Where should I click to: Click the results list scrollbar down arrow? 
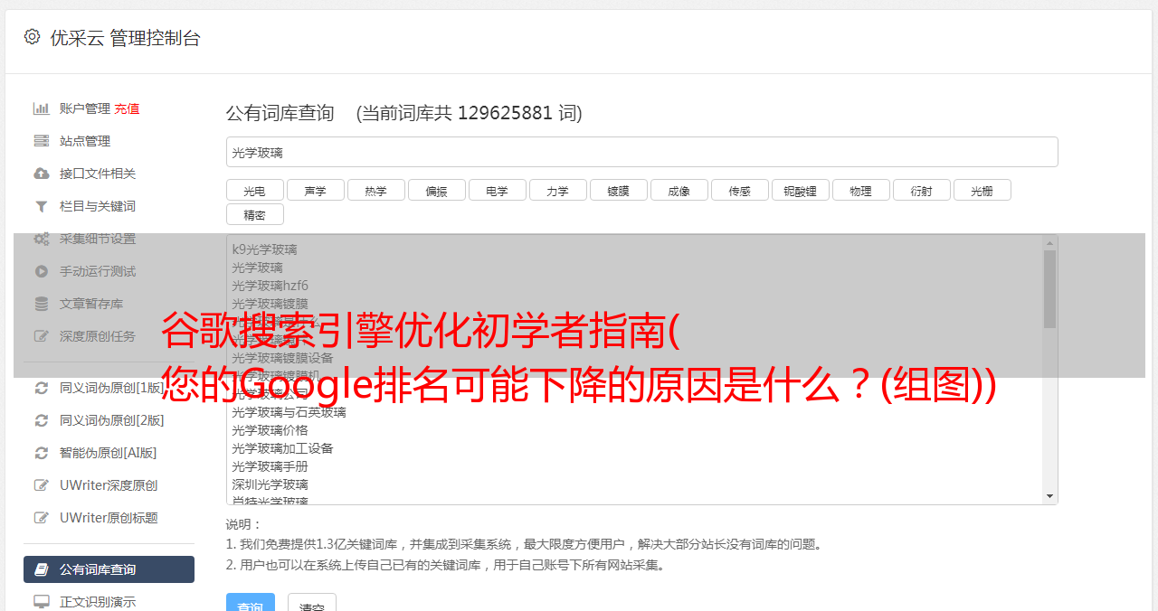pyautogui.click(x=1049, y=496)
